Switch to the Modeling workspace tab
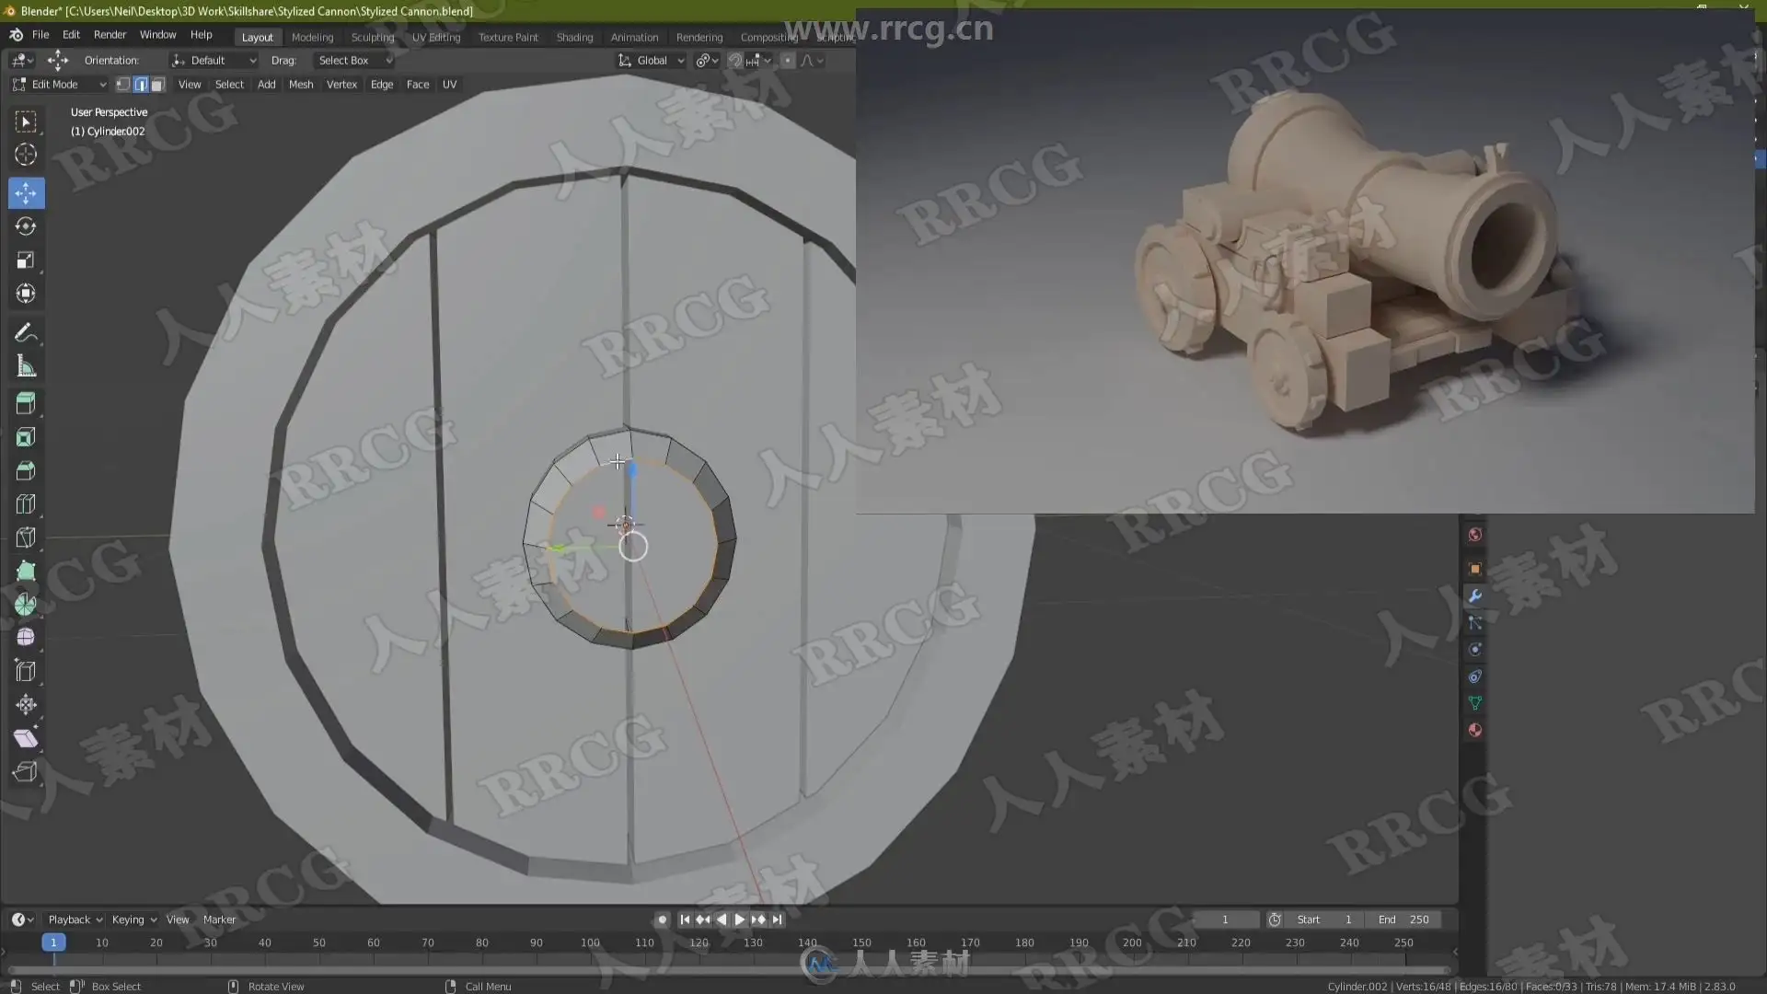 (x=312, y=38)
